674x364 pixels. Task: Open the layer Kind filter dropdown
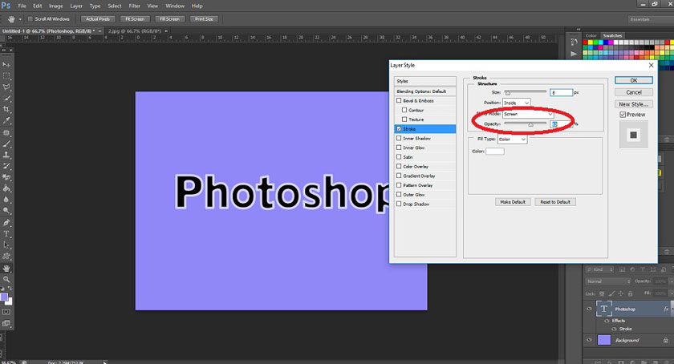pyautogui.click(x=600, y=269)
